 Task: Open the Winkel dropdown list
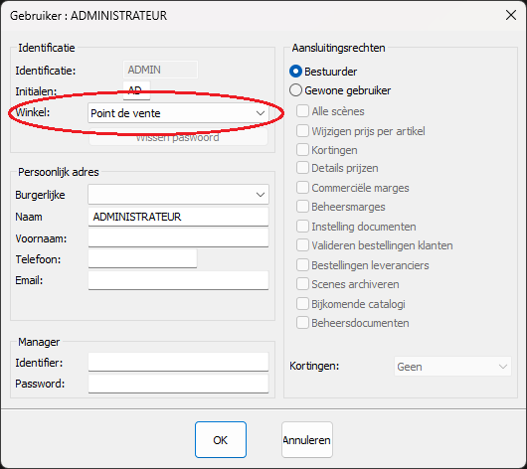[178, 113]
